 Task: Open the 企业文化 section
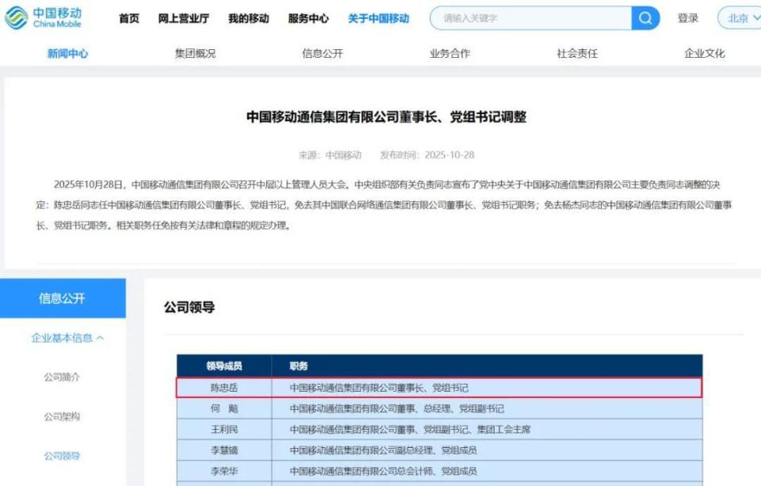click(704, 53)
